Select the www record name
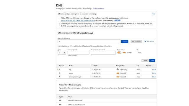Screen dimensions: 189x106 71,73
